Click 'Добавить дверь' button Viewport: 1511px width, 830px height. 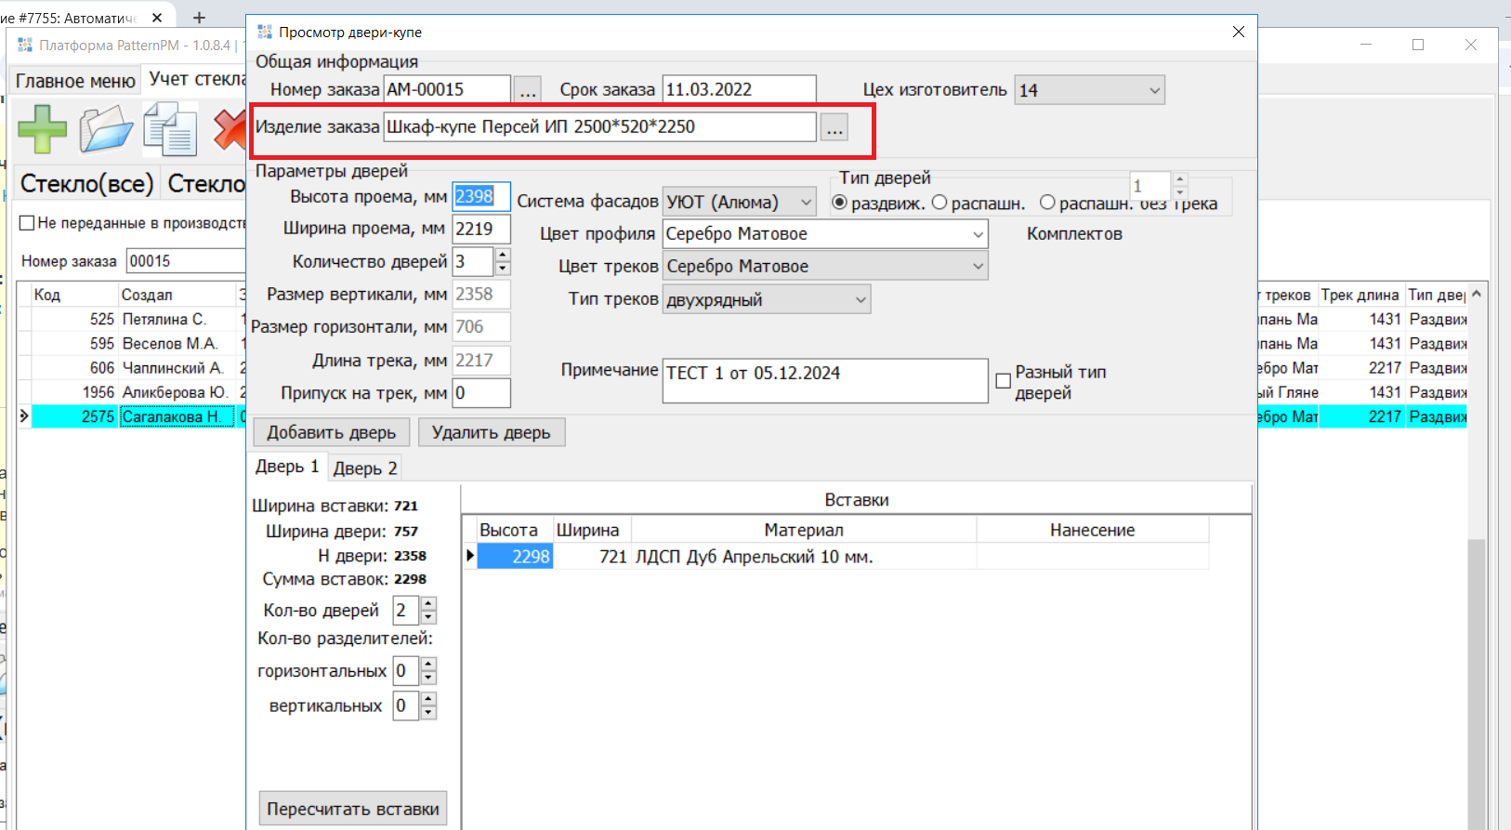(331, 432)
